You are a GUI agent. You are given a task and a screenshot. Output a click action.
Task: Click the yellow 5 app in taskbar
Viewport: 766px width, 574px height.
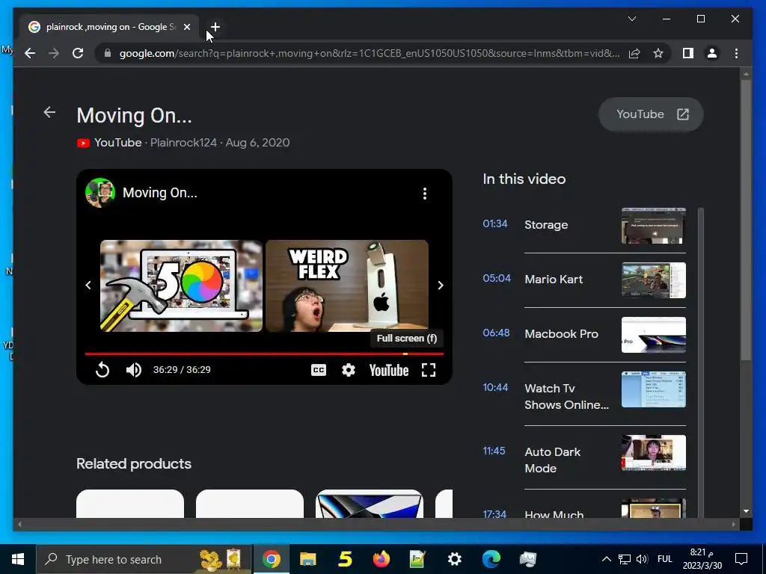point(345,559)
